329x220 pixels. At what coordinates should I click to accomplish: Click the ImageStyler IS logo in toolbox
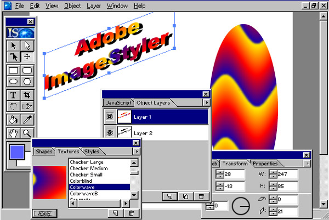click(x=20, y=33)
